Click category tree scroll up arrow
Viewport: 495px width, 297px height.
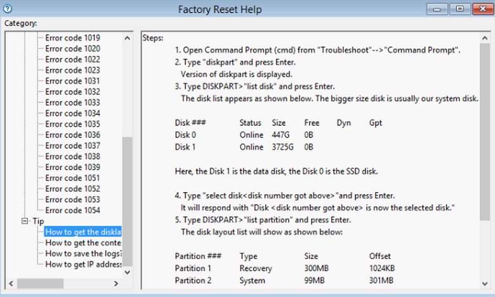(127, 38)
